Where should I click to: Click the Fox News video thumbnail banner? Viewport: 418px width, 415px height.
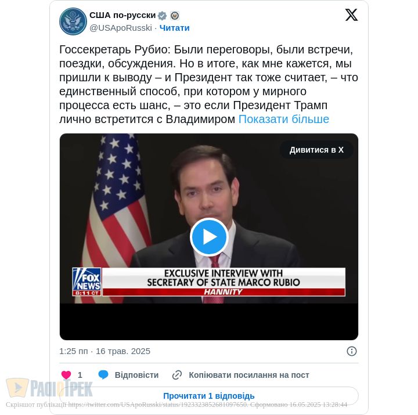209,282
